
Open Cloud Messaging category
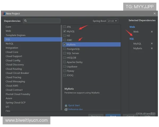click(32, 81)
